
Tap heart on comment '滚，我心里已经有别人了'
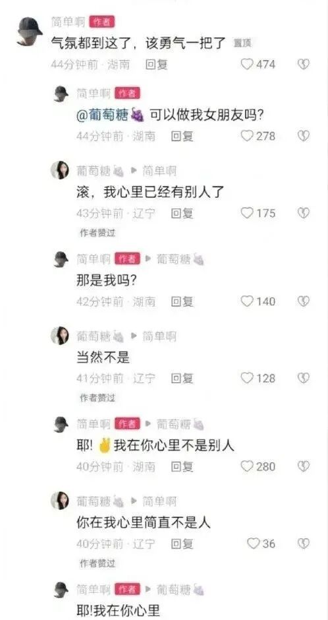247,213
